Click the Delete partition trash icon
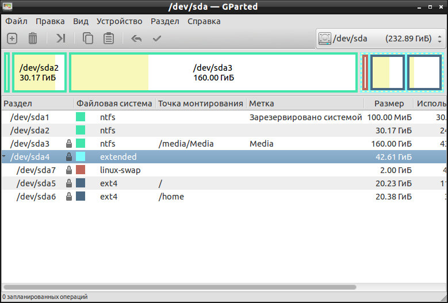 pos(33,39)
